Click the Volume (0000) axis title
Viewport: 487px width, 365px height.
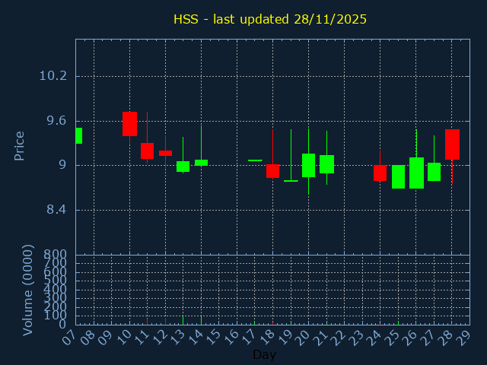tap(28, 290)
